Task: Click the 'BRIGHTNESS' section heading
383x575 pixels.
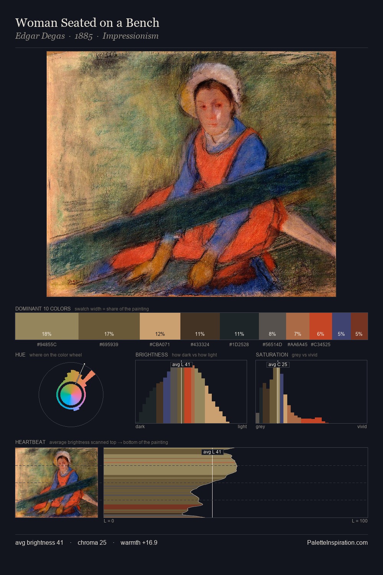Action: (x=152, y=355)
